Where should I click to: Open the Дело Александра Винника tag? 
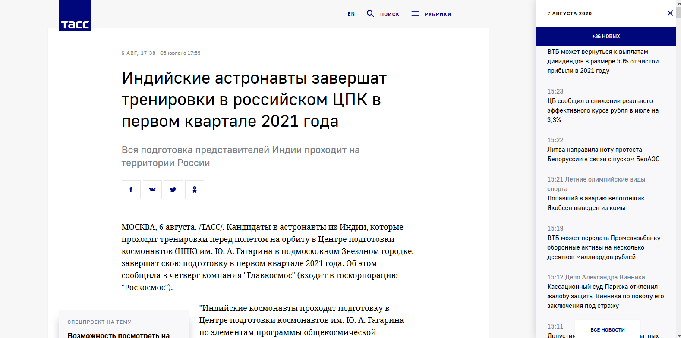click(605, 277)
